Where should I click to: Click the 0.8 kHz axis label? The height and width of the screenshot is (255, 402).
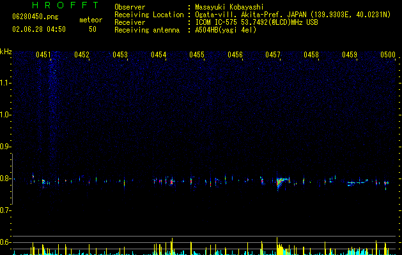(x=5, y=178)
